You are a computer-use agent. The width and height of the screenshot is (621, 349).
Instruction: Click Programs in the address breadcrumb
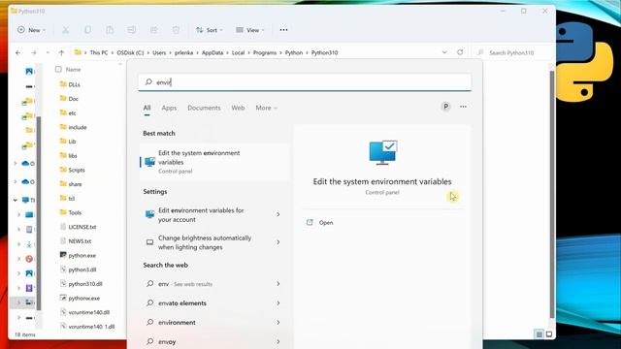point(265,52)
